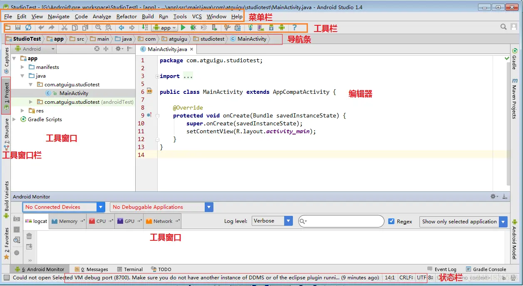Open No Debuggable Applications dropdown
The width and height of the screenshot is (523, 286).
click(x=161, y=207)
